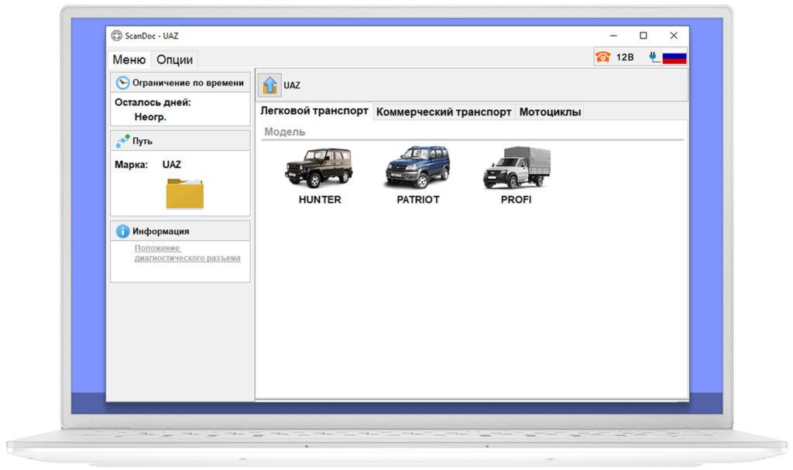Image resolution: width=793 pixels, height=470 pixels.
Task: Click the clock icon for time limit
Action: point(122,83)
